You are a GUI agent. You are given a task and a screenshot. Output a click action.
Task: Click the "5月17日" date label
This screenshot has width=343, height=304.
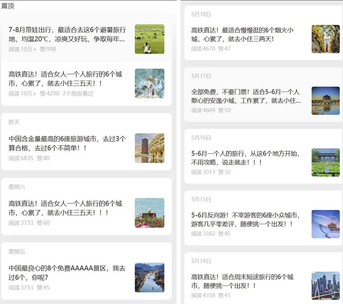pos(201,76)
